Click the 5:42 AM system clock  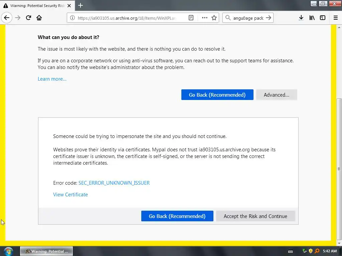click(330, 251)
